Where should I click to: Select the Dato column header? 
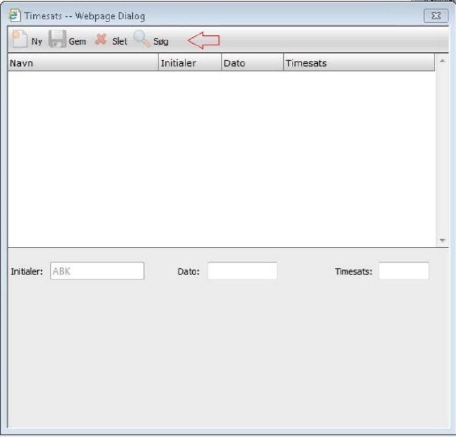point(251,63)
